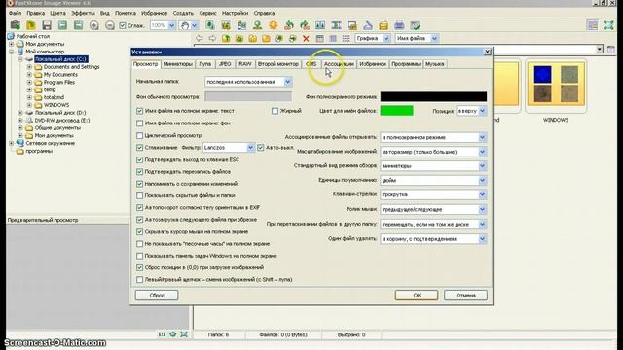This screenshot has width=623, height=350.
Task: Click the Сброс reset button
Action: [x=157, y=296]
